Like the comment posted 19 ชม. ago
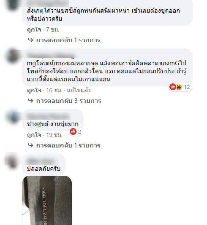This screenshot has height=225, width=207. (x=34, y=135)
